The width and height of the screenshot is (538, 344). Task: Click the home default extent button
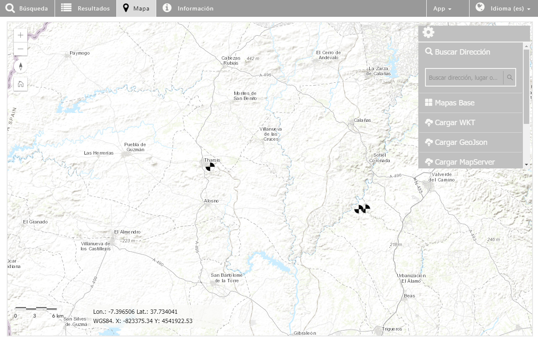[21, 84]
